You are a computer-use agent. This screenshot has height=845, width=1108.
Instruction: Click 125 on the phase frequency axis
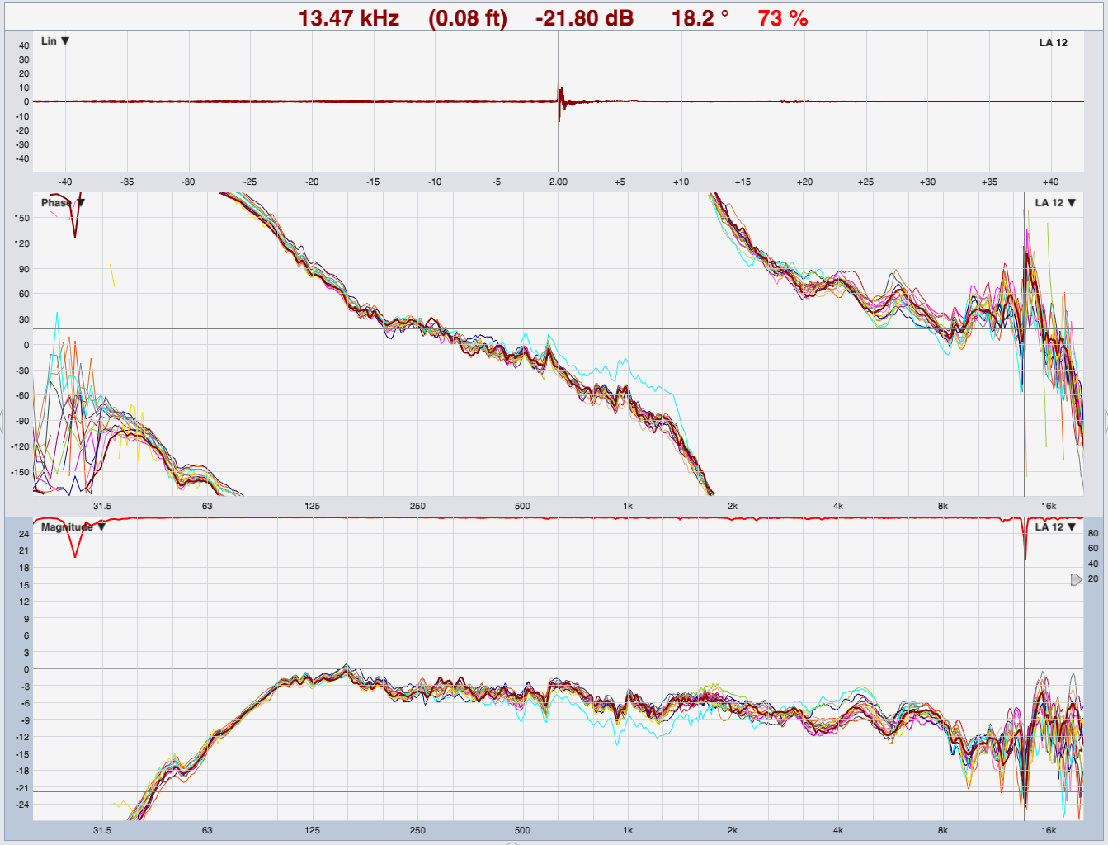point(312,506)
